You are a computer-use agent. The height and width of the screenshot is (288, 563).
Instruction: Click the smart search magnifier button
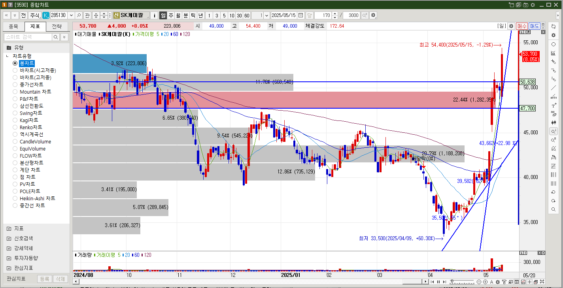point(56,37)
